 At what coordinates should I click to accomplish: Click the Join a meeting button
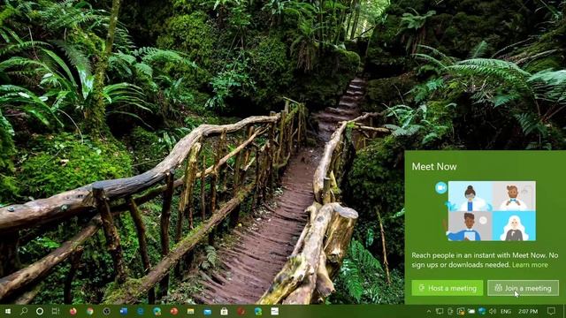point(523,288)
